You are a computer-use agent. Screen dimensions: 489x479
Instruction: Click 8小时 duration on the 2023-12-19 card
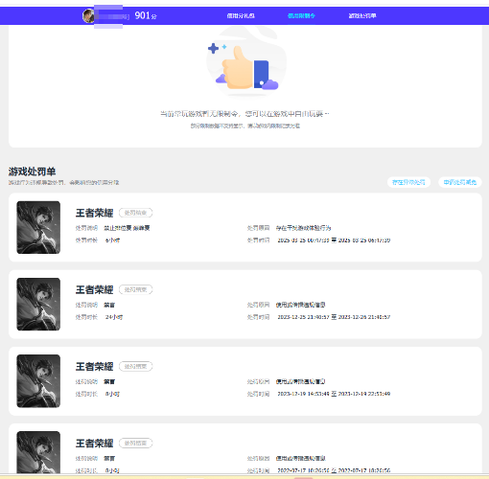[x=112, y=394]
